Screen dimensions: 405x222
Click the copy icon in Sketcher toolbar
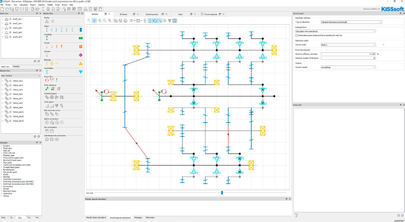pyautogui.click(x=115, y=21)
